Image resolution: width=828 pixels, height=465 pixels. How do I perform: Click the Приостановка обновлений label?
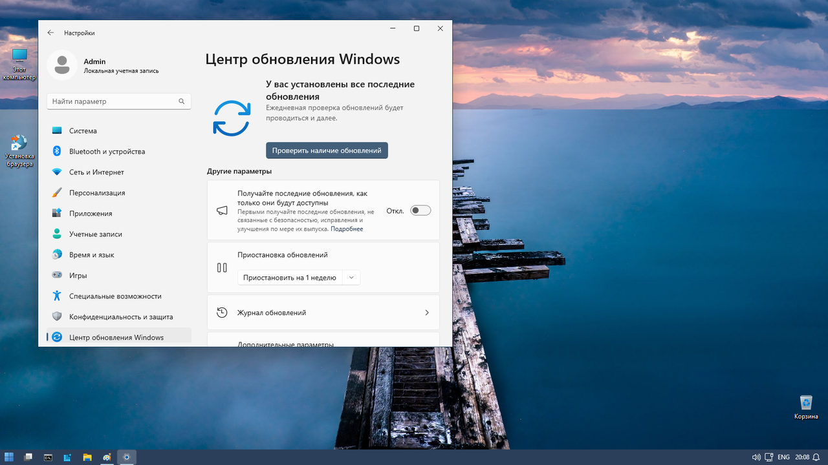coord(283,255)
